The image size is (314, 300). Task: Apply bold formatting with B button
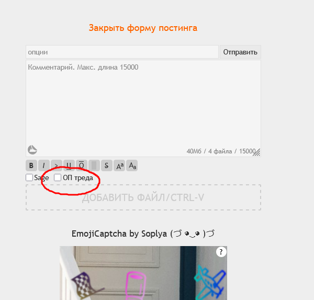[x=31, y=165]
